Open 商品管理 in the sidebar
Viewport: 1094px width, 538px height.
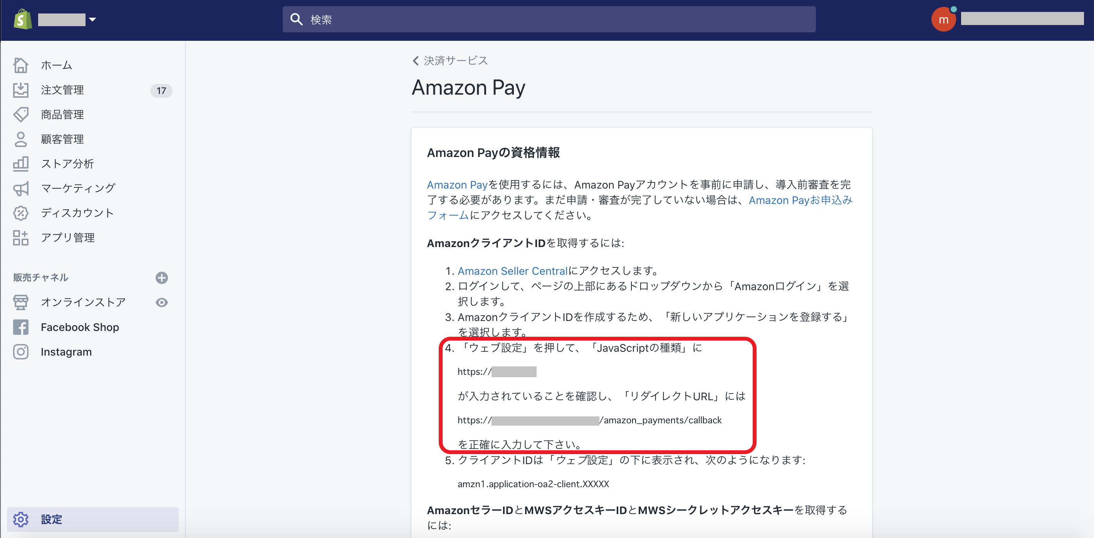[62, 115]
